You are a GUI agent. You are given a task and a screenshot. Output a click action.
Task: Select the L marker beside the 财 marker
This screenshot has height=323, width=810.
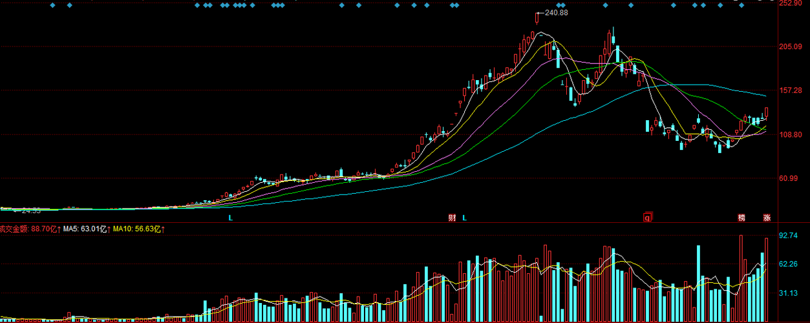point(464,218)
